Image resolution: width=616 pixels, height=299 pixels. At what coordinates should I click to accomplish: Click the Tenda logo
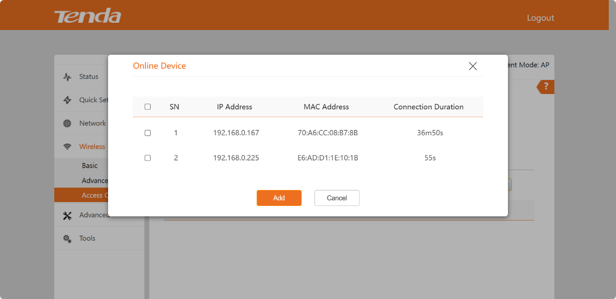tap(88, 16)
